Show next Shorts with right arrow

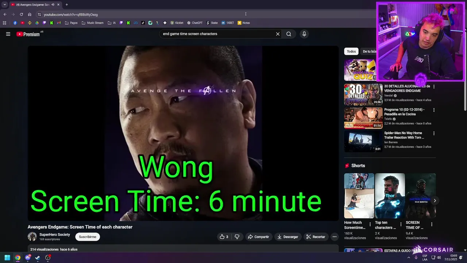click(435, 201)
